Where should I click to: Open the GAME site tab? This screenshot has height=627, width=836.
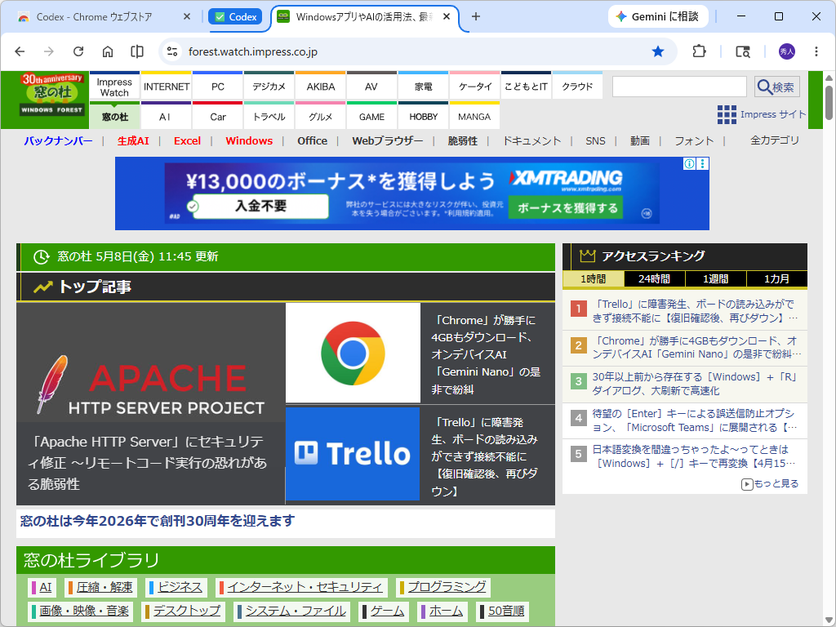coord(371,116)
